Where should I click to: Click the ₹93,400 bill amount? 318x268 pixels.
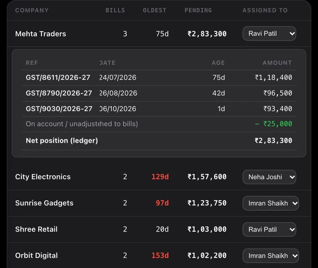278,109
